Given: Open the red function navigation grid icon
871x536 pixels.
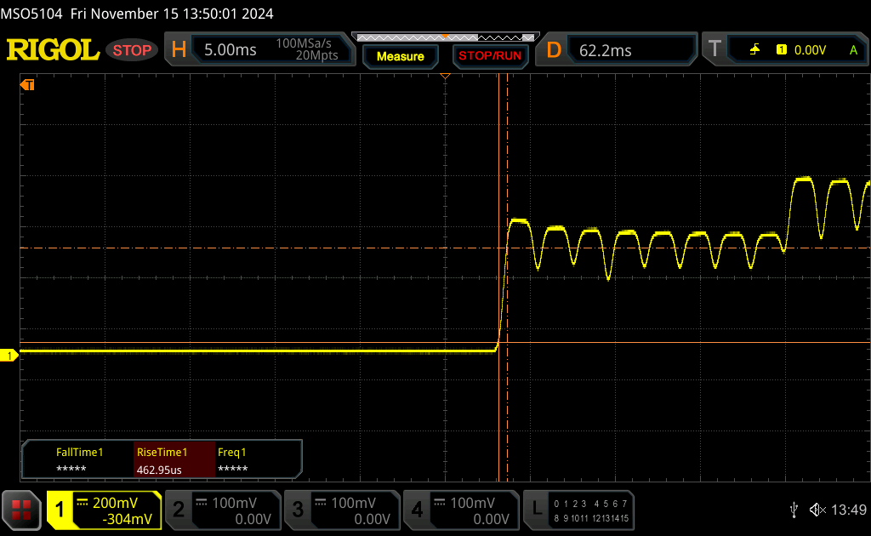Looking at the screenshot, I should [21, 510].
